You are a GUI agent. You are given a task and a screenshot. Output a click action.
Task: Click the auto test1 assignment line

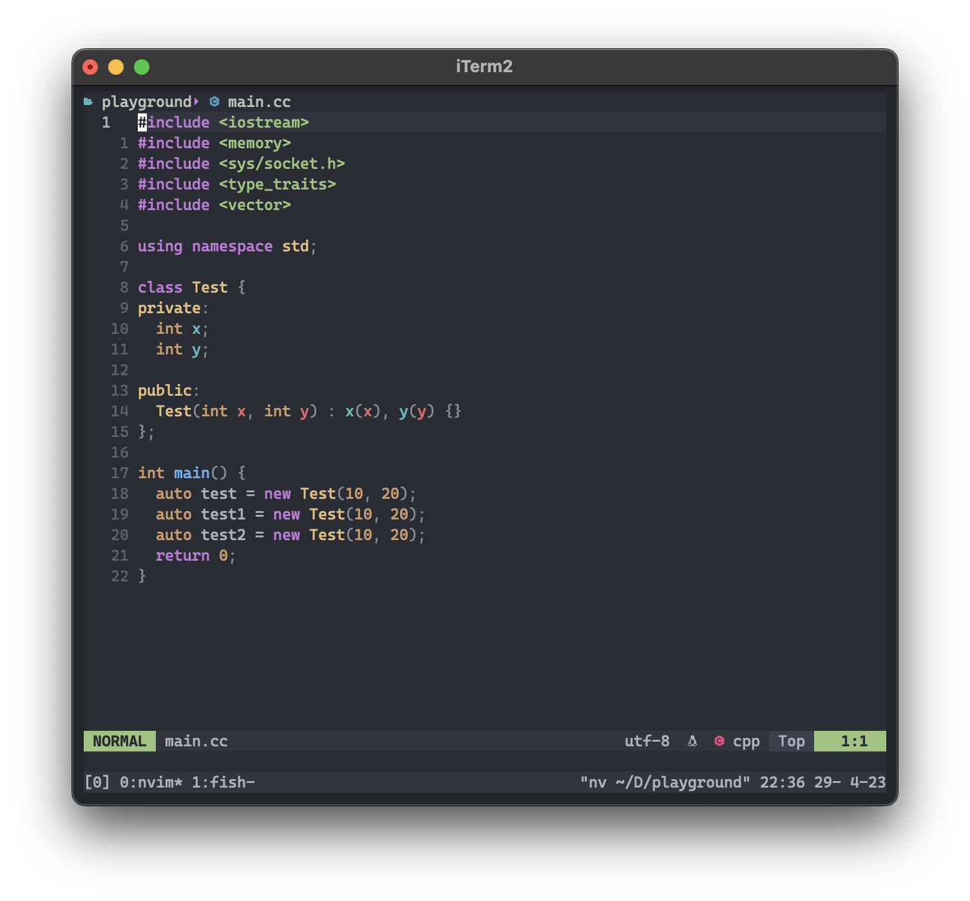click(290, 514)
